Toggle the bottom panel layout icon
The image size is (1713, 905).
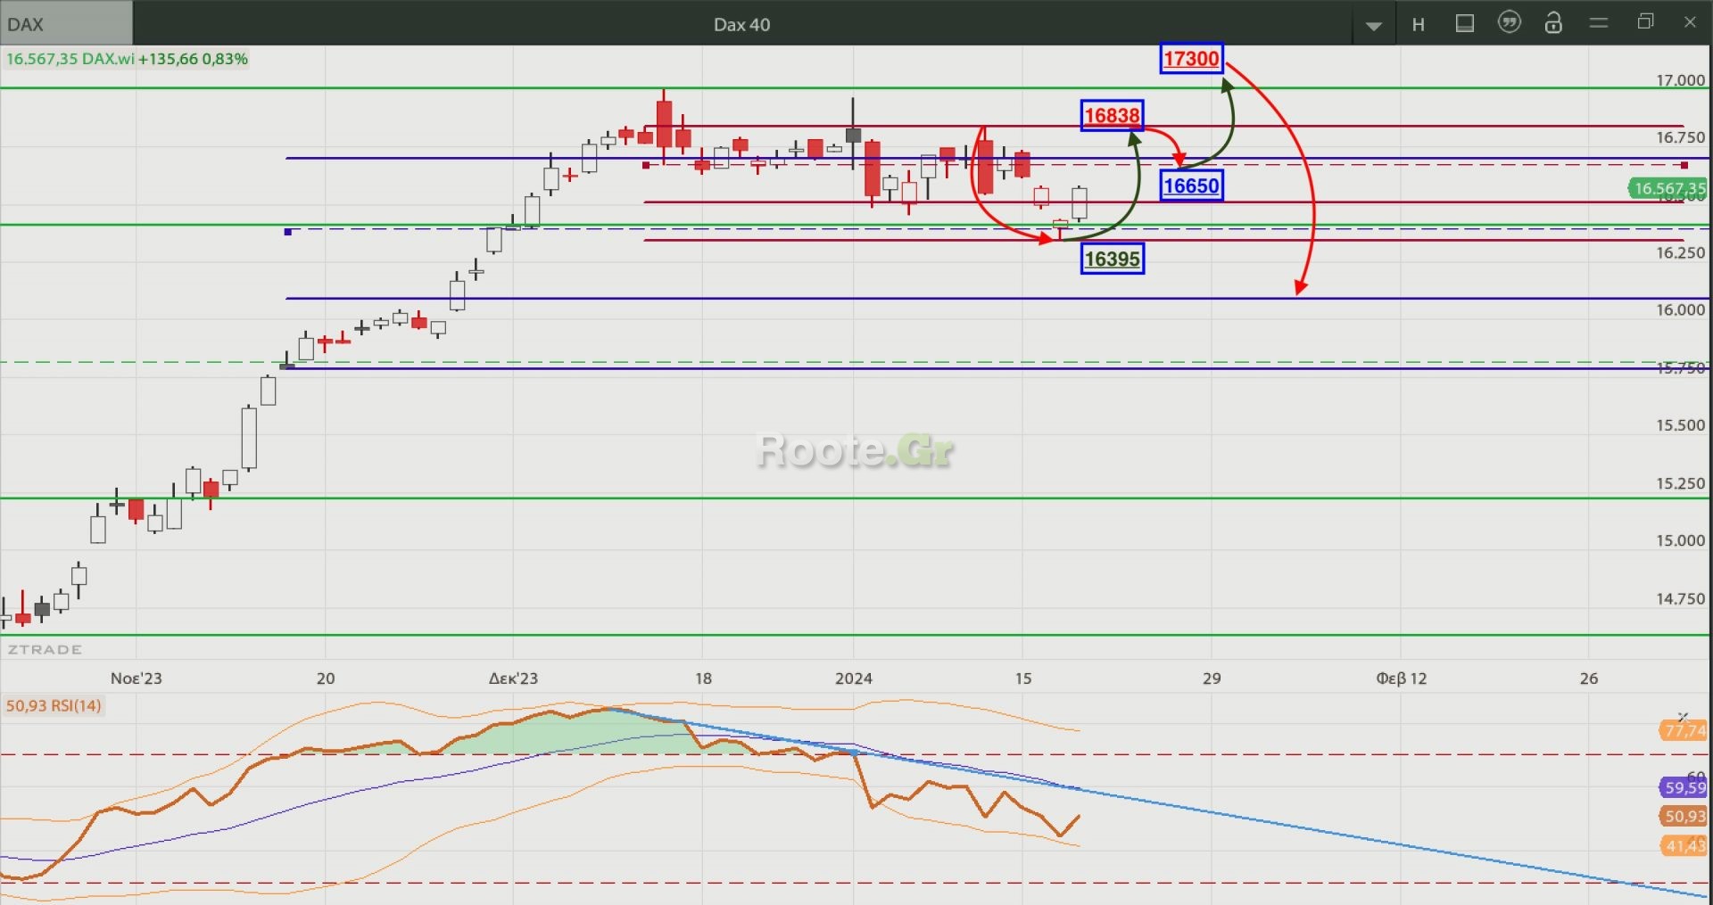pyautogui.click(x=1465, y=24)
